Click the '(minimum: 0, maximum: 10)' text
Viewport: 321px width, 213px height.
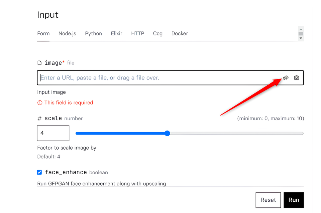(x=271, y=119)
